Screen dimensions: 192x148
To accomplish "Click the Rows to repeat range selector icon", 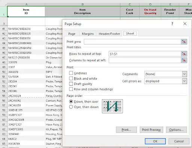I will [x=184, y=54].
